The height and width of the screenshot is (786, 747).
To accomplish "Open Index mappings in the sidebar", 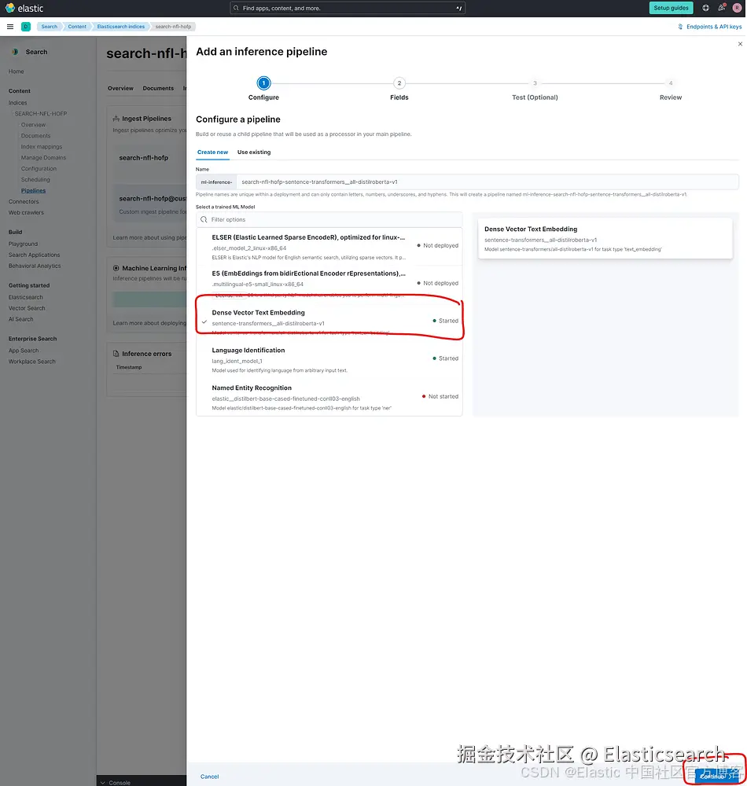I will point(42,147).
